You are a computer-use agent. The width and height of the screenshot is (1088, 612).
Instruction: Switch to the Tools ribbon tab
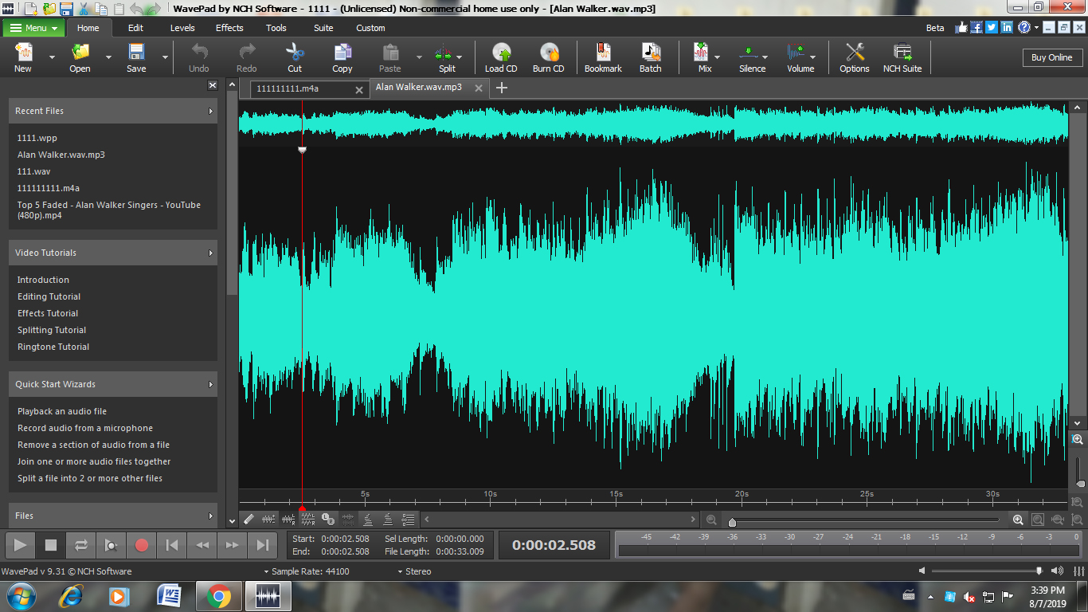pos(276,28)
